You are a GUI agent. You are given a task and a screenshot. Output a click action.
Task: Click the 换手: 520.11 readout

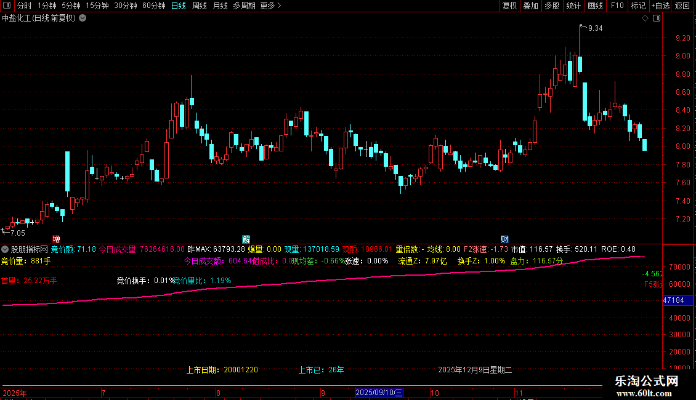click(577, 249)
